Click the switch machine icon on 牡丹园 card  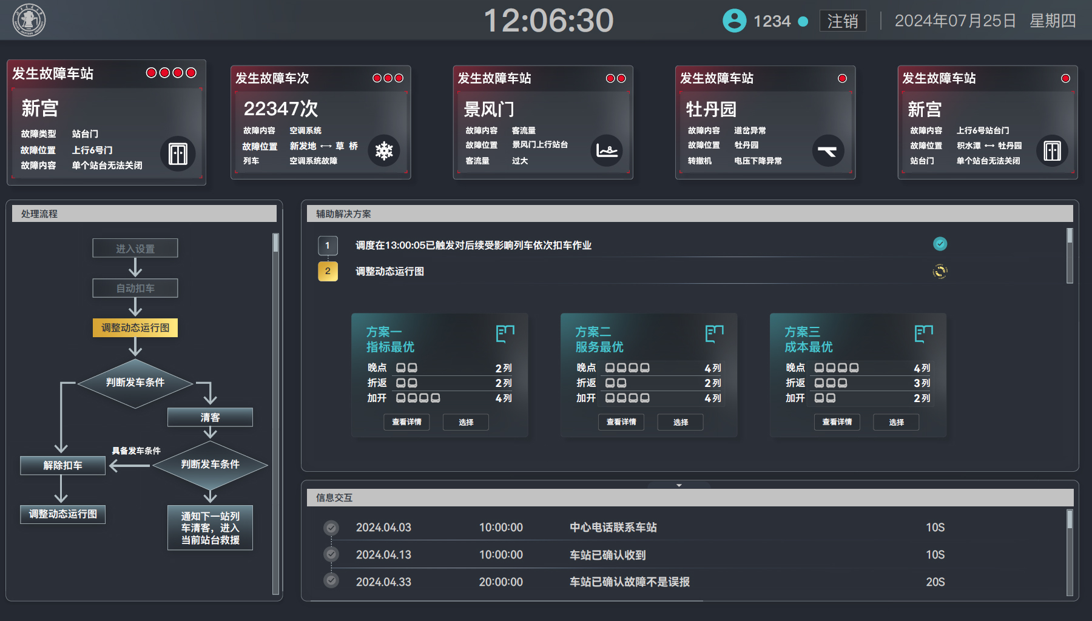(827, 150)
